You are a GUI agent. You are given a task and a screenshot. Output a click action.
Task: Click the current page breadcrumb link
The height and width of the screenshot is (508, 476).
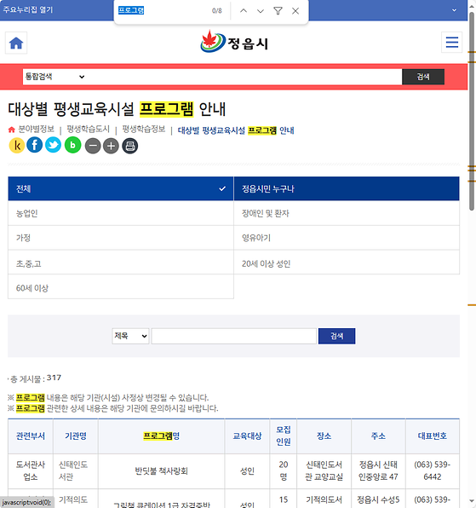click(236, 130)
